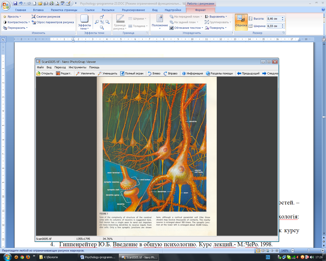The height and width of the screenshot is (261, 326).
Task: Open the Выровнять align dropdown
Action: 216,17
